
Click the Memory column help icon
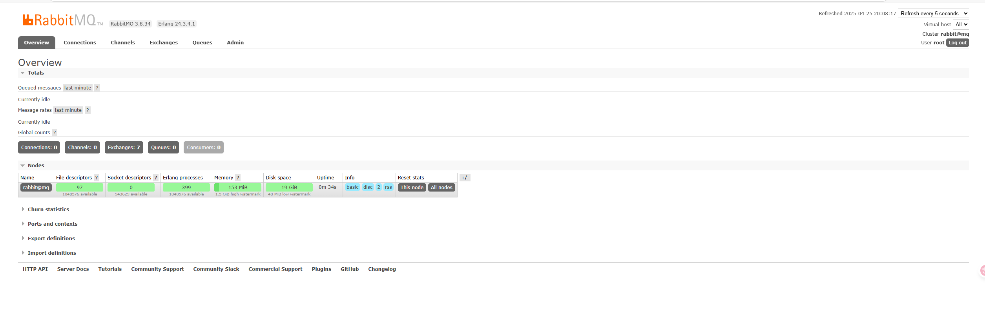(x=238, y=178)
